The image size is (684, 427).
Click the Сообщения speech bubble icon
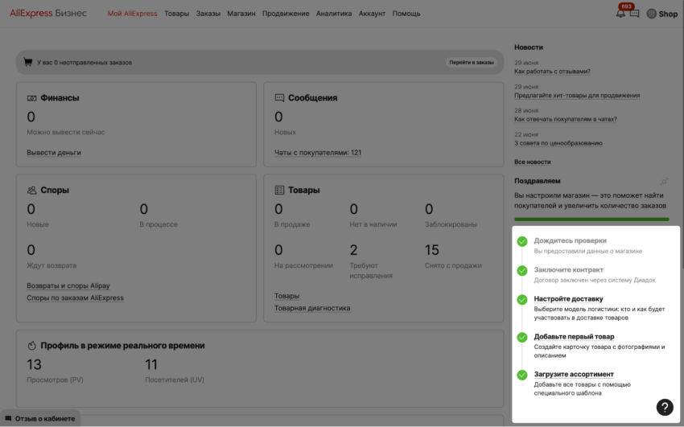tap(279, 98)
